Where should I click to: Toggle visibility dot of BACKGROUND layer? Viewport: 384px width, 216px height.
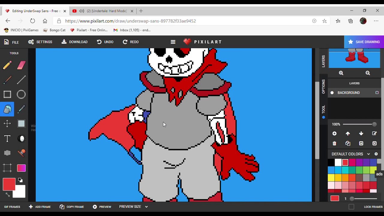[332, 93]
